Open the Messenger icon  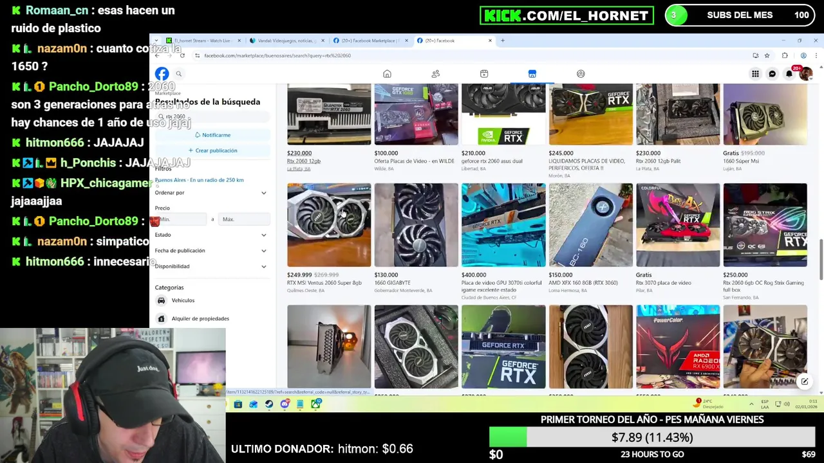click(772, 74)
